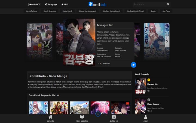Viewport: 196px width, 123px height.
Task: Focus the Pencarian search field
Action: pos(149,4)
